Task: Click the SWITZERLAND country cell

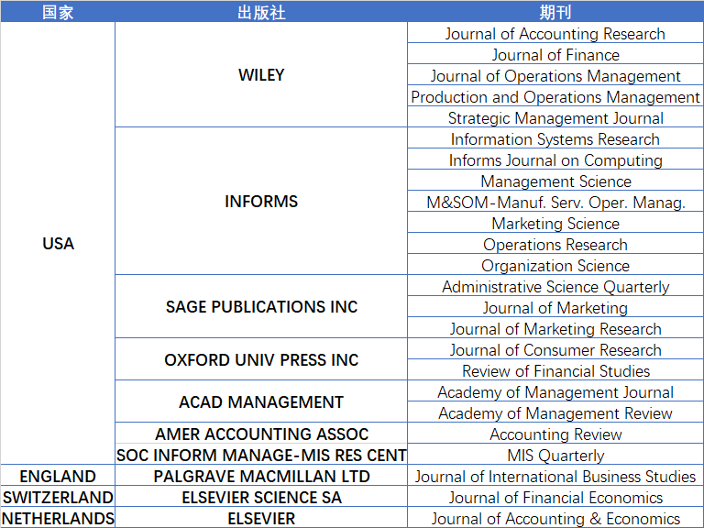Action: pyautogui.click(x=58, y=497)
